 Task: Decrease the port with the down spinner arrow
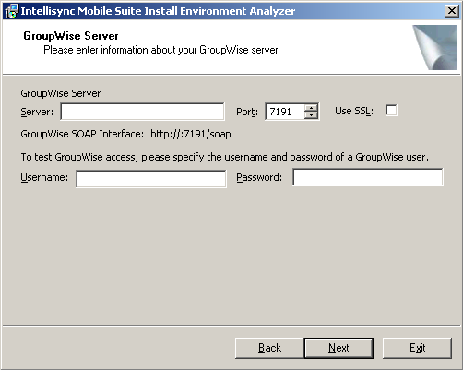click(312, 115)
